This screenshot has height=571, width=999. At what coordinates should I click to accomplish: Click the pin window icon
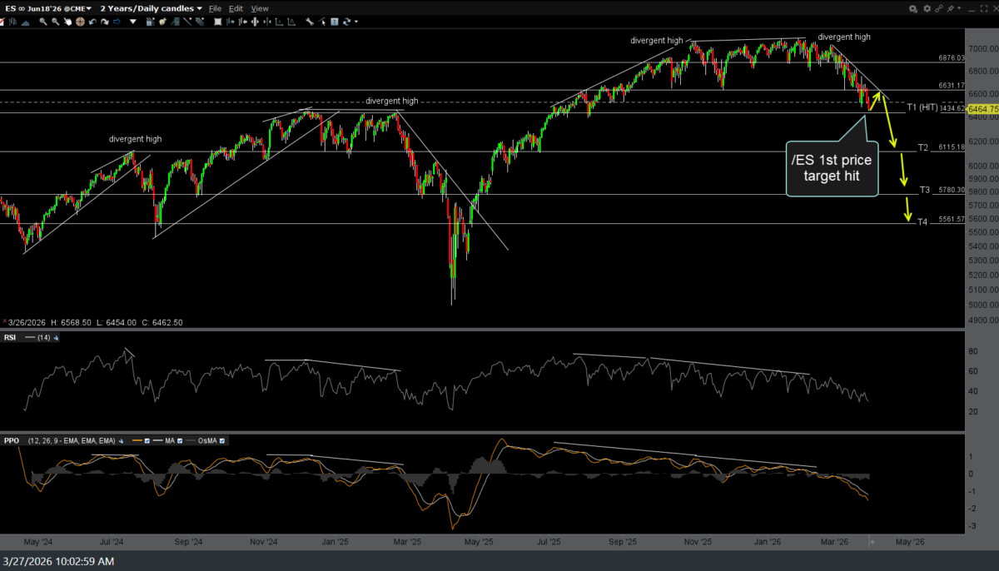(950, 8)
